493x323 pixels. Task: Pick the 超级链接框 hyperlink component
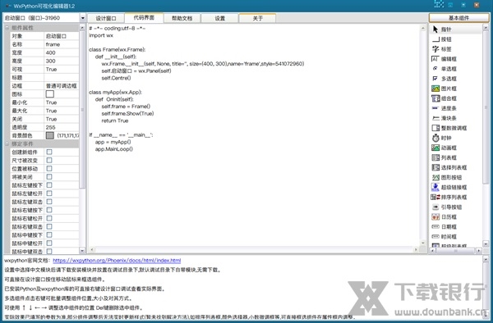point(449,187)
